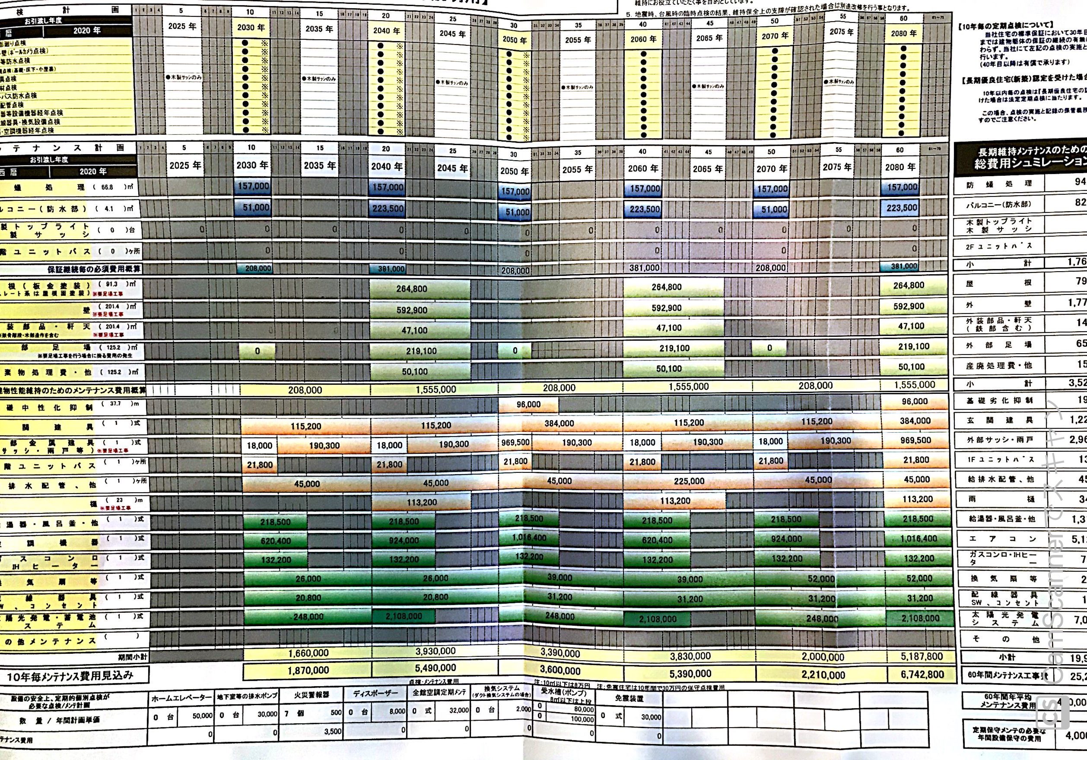
Task: Click the water tank price 80,000
Action: [584, 710]
